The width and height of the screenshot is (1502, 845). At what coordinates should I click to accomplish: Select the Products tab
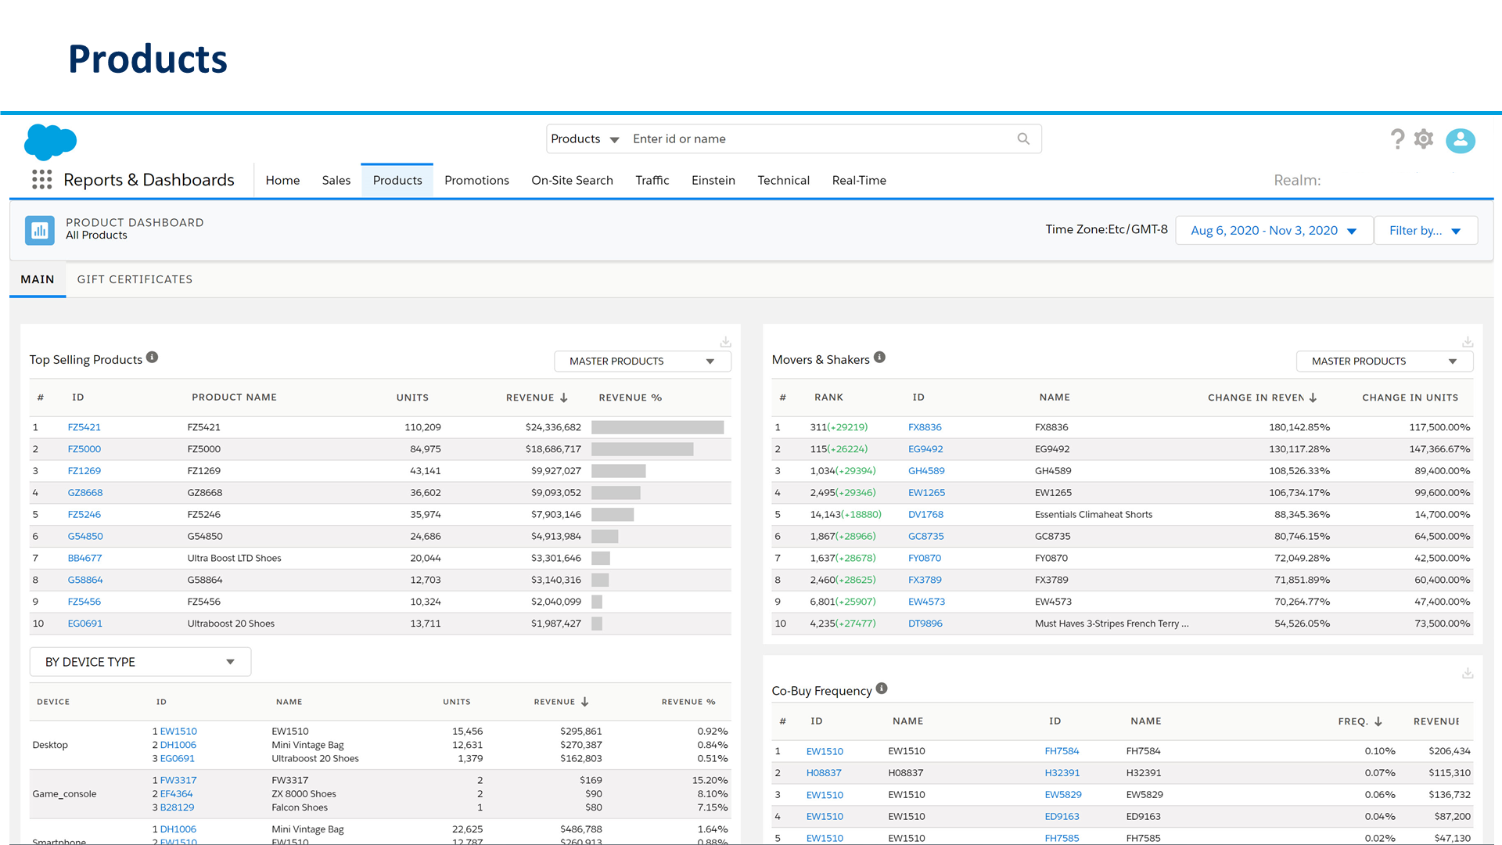coord(397,181)
